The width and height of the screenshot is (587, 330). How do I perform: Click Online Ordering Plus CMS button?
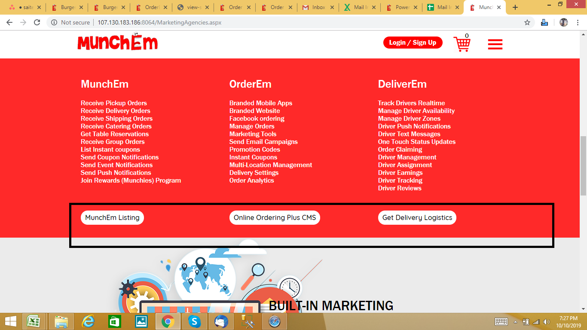tap(275, 217)
